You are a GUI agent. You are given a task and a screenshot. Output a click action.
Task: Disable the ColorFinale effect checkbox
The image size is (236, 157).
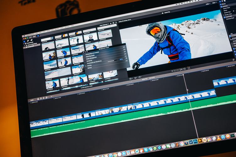[x=225, y=17]
